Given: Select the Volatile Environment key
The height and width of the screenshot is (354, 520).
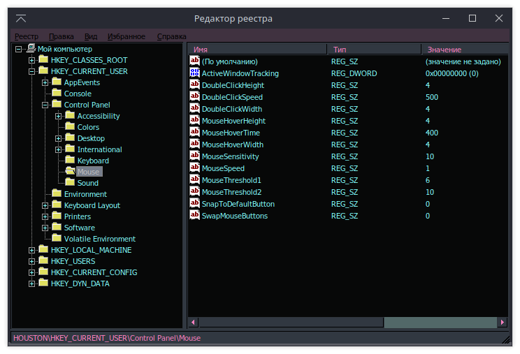Looking at the screenshot, I should click(x=100, y=239).
